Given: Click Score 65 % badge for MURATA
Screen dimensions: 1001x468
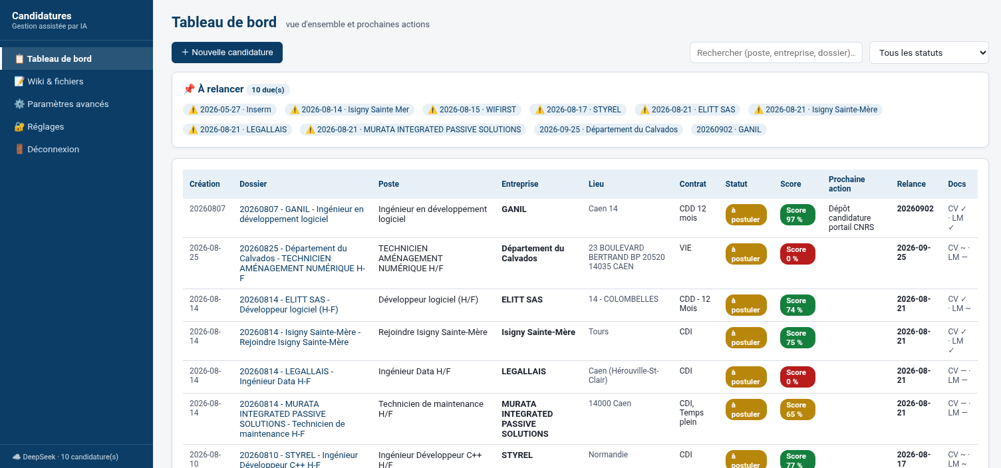Looking at the screenshot, I should point(797,409).
